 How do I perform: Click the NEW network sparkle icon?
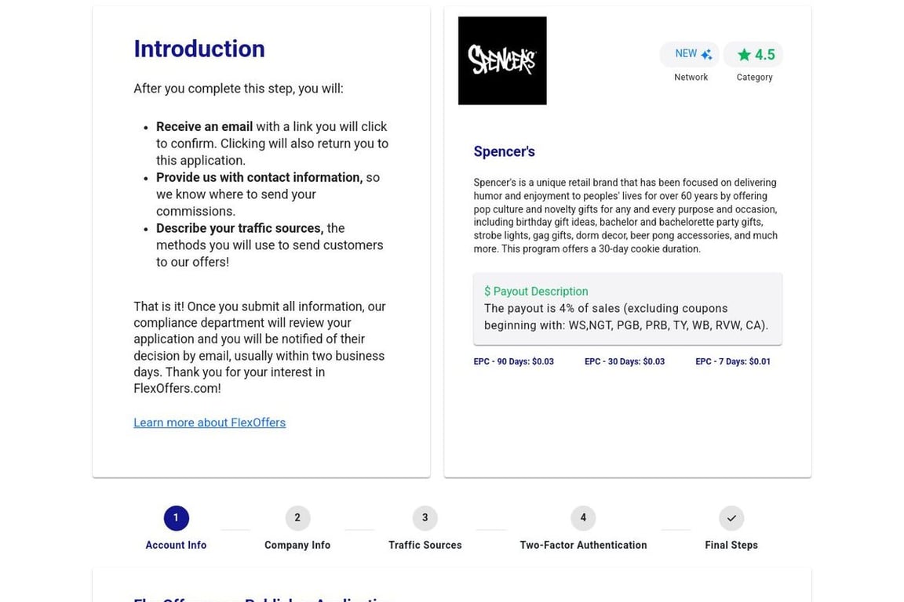[707, 54]
